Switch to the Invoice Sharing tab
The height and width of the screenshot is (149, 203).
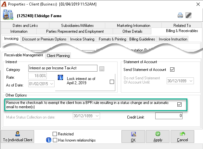pos(82,39)
